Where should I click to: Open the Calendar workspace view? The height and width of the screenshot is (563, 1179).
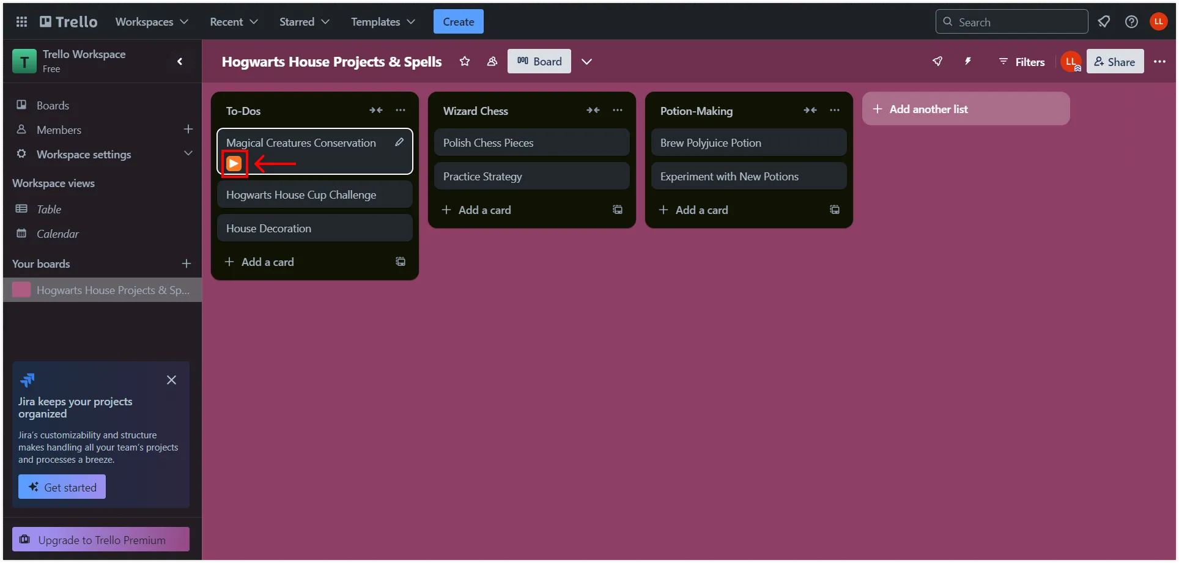pyautogui.click(x=57, y=234)
